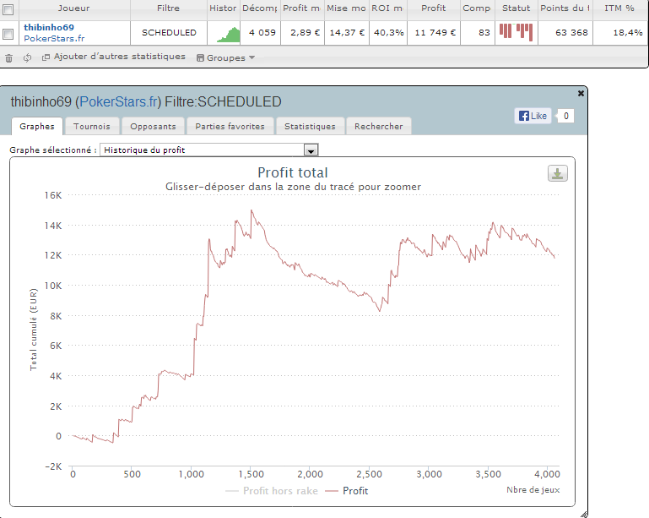This screenshot has width=649, height=518.
Task: Close the thibinho69 profile panel
Action: coord(581,93)
